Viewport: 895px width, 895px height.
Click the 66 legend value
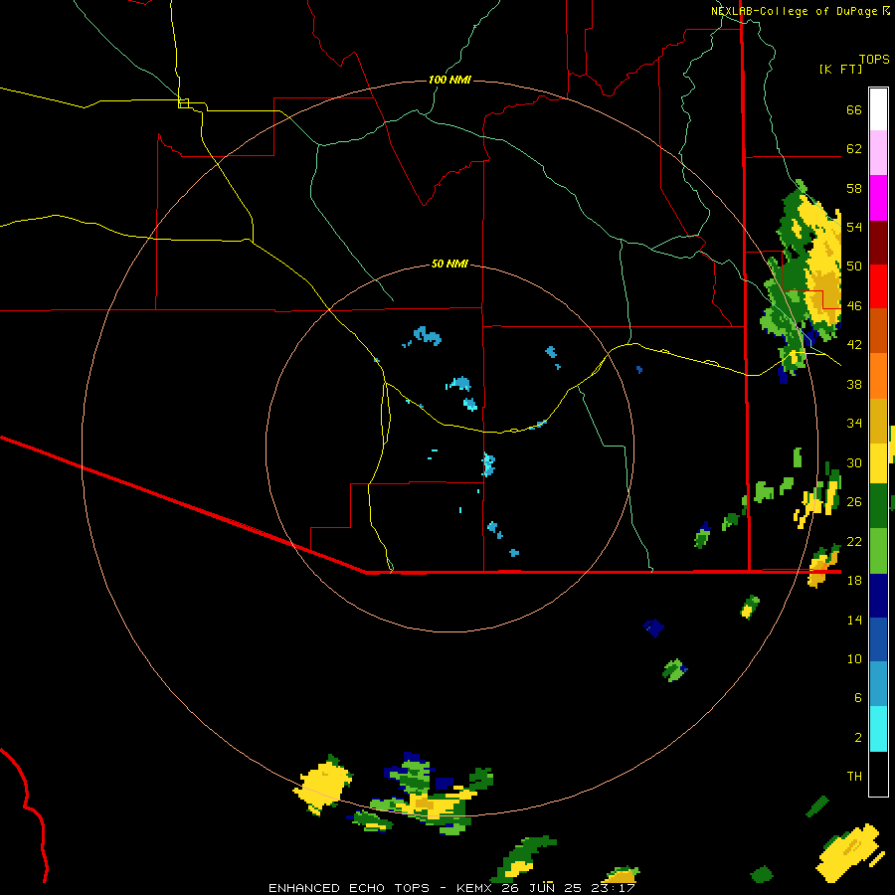(854, 109)
